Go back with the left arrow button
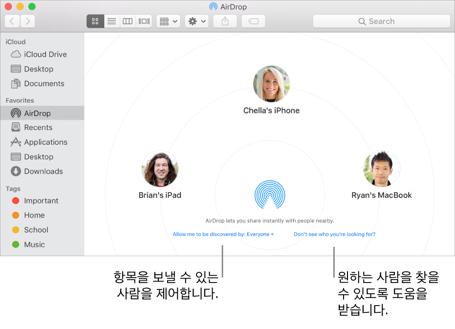455x329 pixels. coord(12,21)
